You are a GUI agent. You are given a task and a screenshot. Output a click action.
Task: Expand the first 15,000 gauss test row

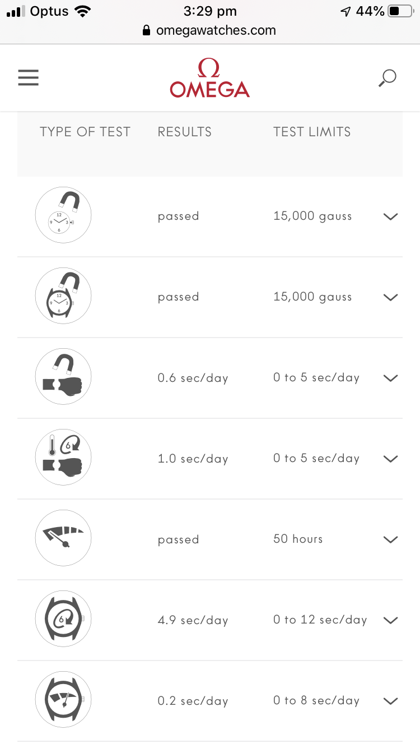[x=390, y=216]
